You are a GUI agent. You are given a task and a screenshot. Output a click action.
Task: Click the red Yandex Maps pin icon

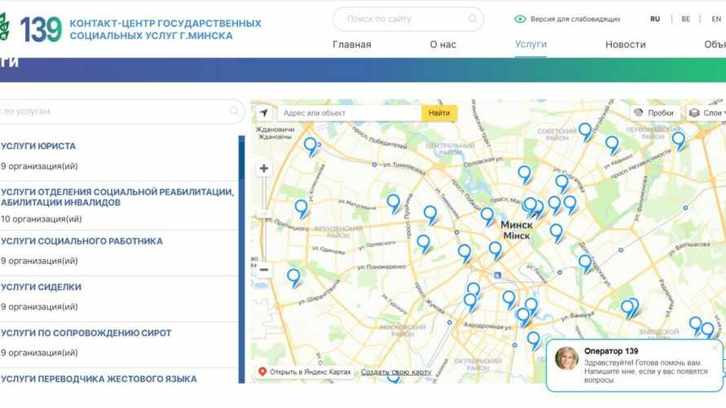262,371
